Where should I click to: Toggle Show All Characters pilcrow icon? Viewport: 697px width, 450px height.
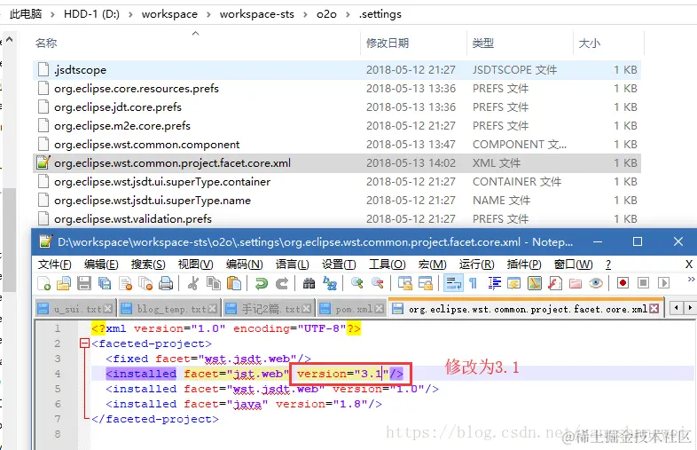coord(474,283)
